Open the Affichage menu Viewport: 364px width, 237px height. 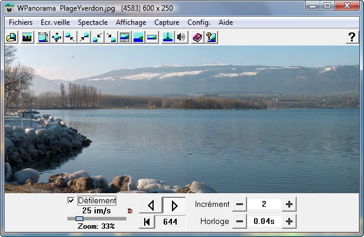[131, 22]
